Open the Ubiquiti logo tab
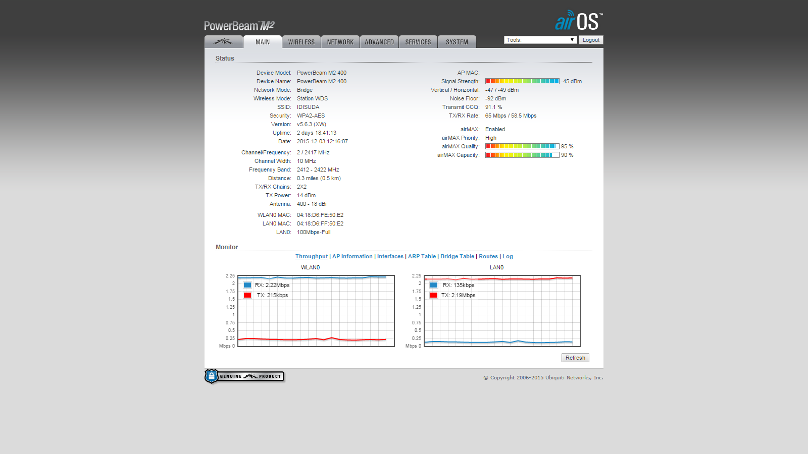This screenshot has width=808, height=454. (x=223, y=42)
